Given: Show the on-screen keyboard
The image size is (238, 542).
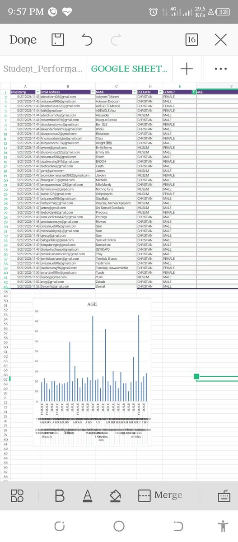Looking at the screenshot, I should pyautogui.click(x=224, y=495).
